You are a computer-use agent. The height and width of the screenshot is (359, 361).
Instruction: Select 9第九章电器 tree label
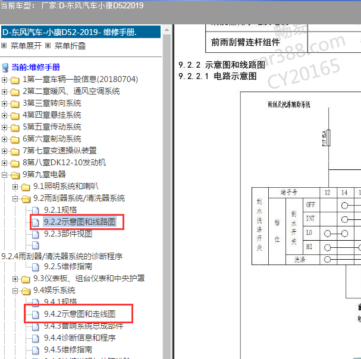click(44, 174)
